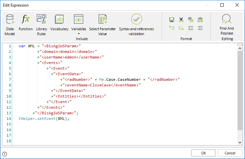Open the Data Model browser
The width and height of the screenshot is (245, 159).
tap(10, 25)
